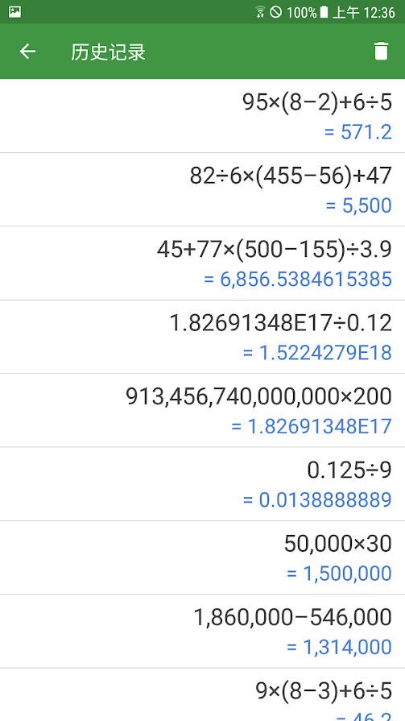This screenshot has width=405, height=721.
Task: Select expression 50,000×30
Action: (x=338, y=544)
